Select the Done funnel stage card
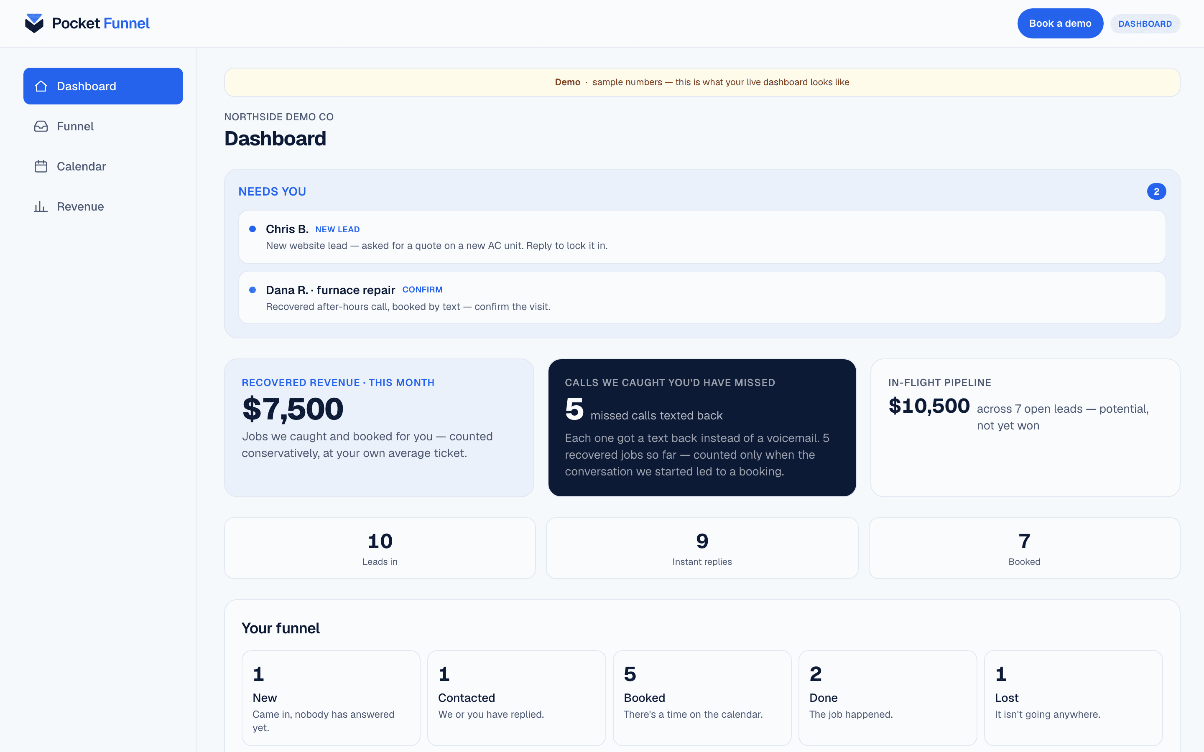Viewport: 1204px width, 752px height. (x=888, y=698)
